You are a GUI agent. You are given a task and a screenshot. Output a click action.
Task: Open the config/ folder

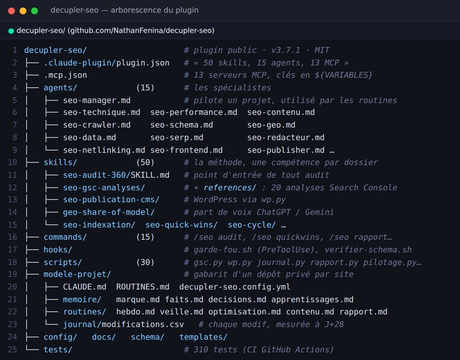coord(61,337)
